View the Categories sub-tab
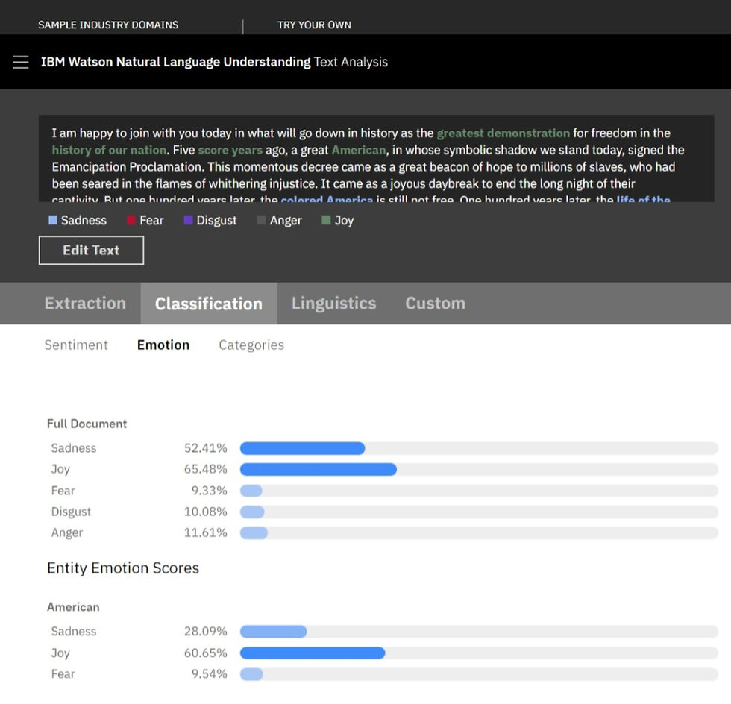Viewport: 731px width, 704px height. click(251, 345)
